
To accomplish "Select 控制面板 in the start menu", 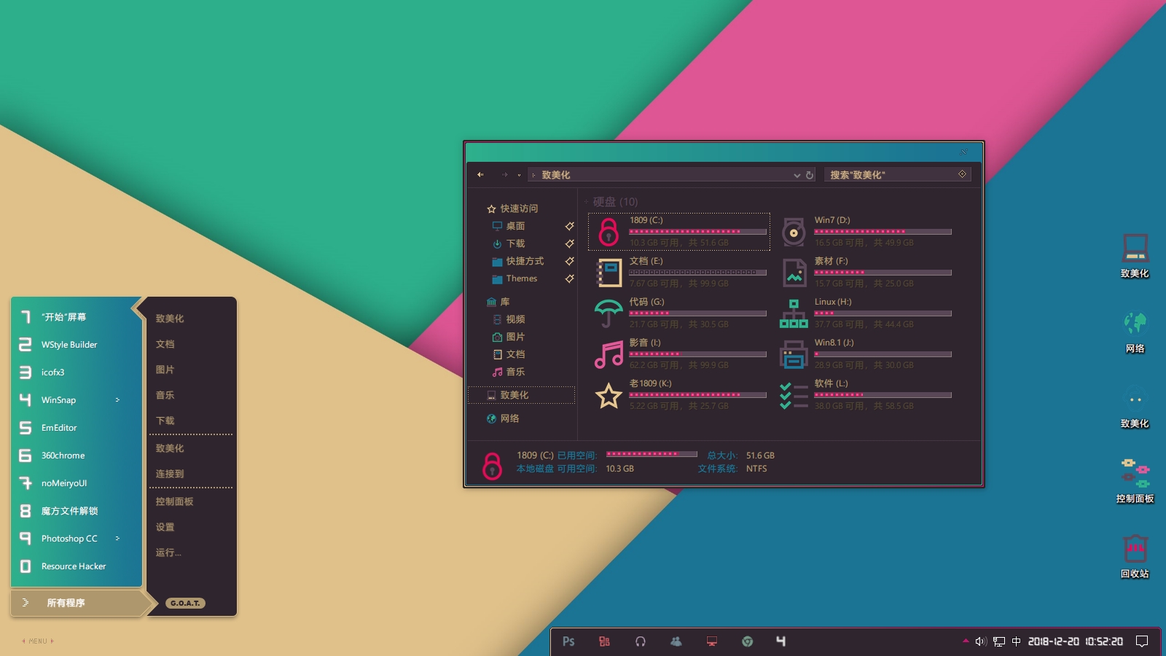I will (x=174, y=501).
